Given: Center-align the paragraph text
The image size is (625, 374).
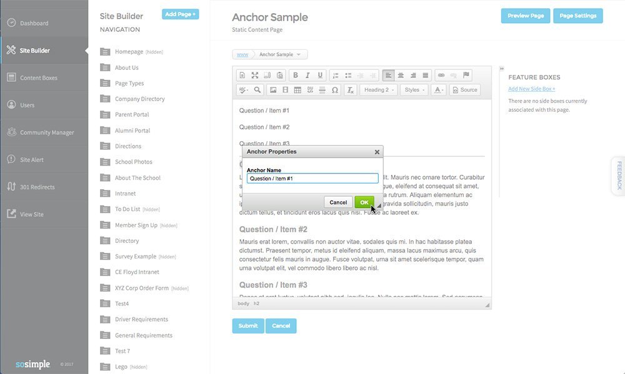Looking at the screenshot, I should [x=401, y=76].
